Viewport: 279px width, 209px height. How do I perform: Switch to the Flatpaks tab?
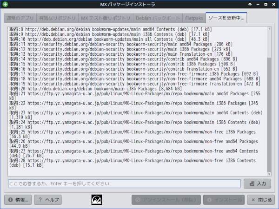193,18
